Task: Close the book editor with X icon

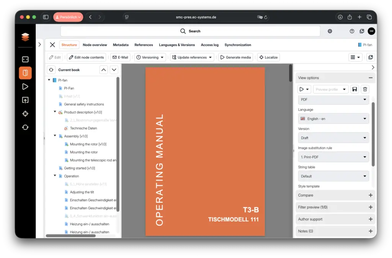Action: point(52,45)
